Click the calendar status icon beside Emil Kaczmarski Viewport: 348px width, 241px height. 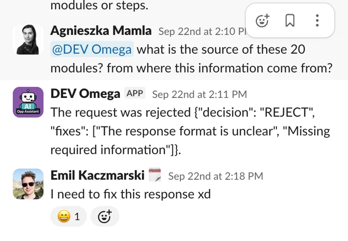[x=155, y=175]
